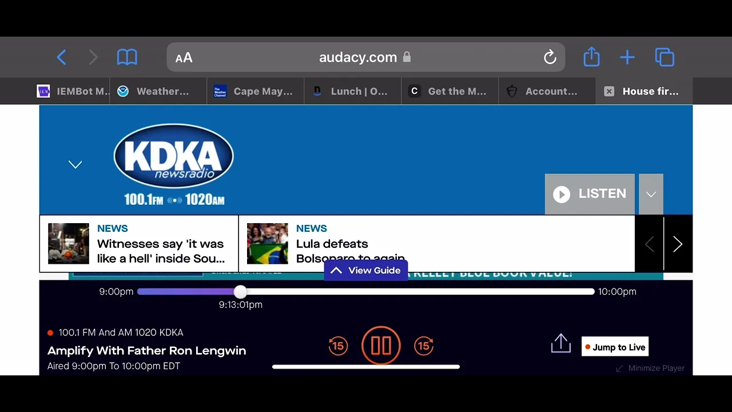Image resolution: width=732 pixels, height=412 pixels.
Task: Expand dropdown next to LISTEN
Action: (x=651, y=194)
